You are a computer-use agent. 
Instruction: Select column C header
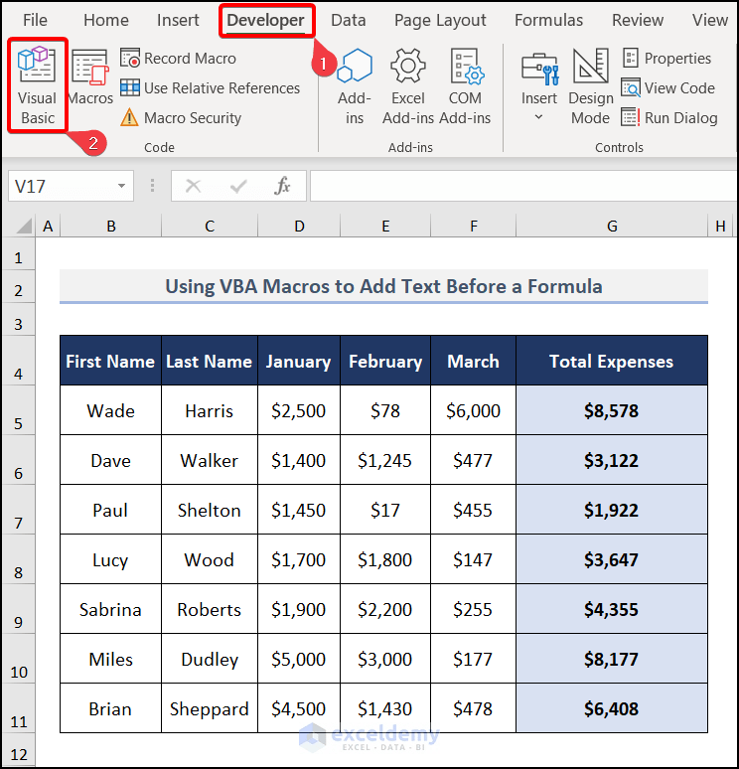click(x=210, y=227)
